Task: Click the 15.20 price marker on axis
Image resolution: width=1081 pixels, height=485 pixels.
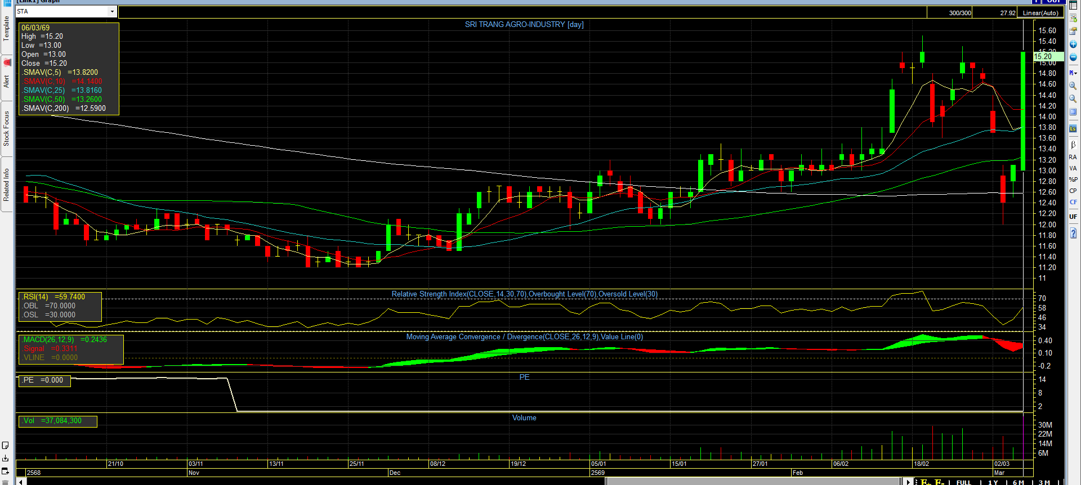Action: pos(1048,56)
